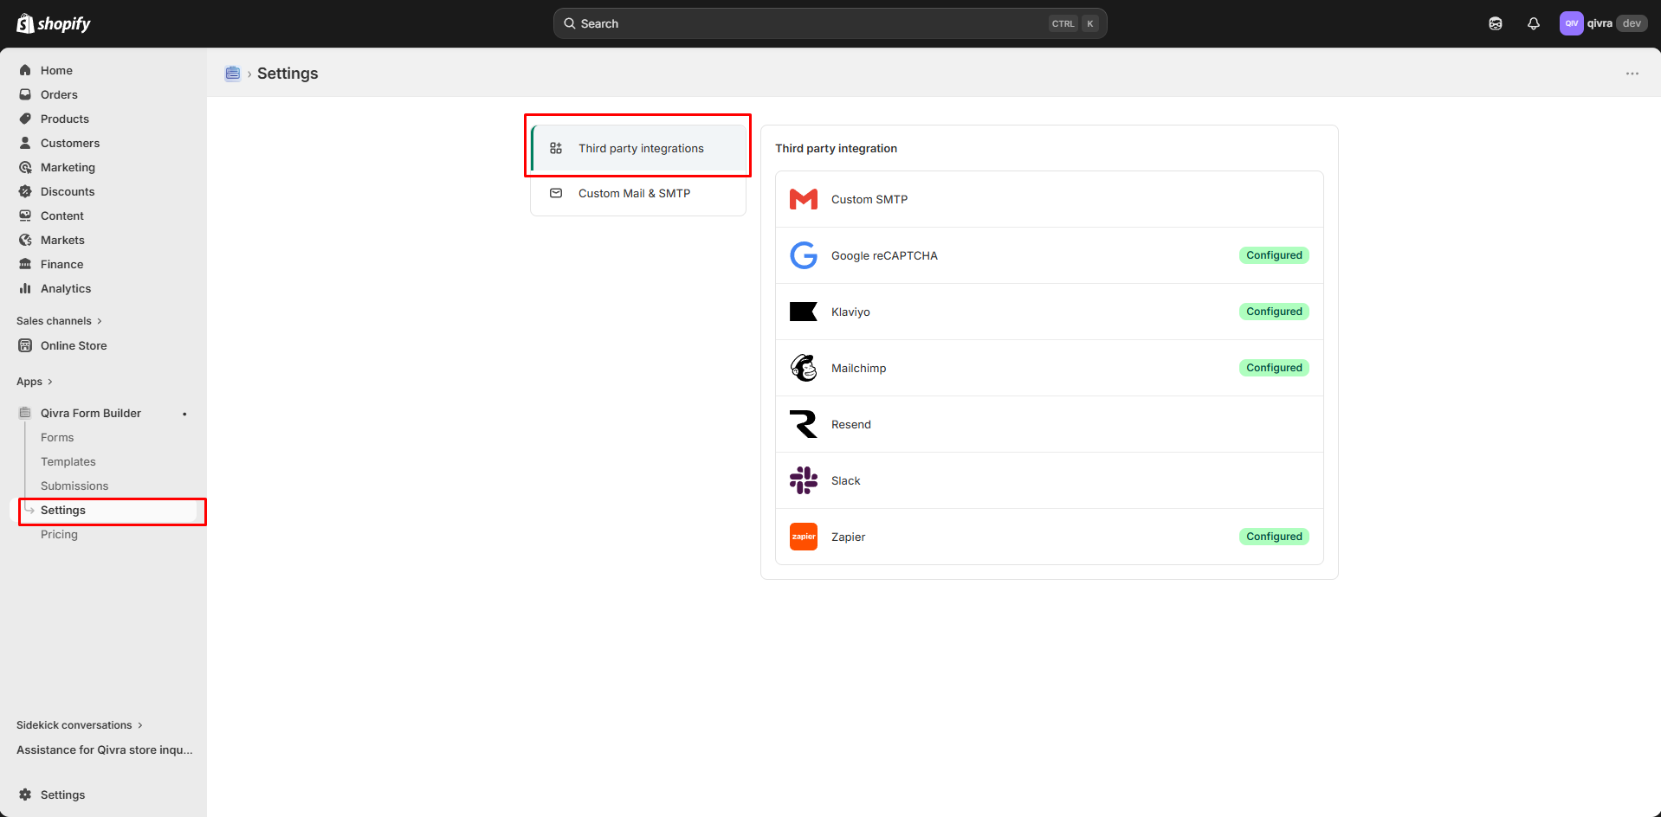Screen dimensions: 1661x817
Task: Click the Resend logo icon
Action: pos(804,424)
